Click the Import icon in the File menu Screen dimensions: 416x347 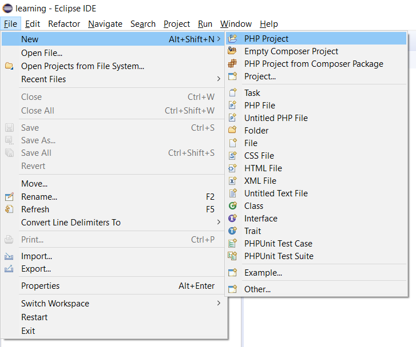click(x=9, y=256)
